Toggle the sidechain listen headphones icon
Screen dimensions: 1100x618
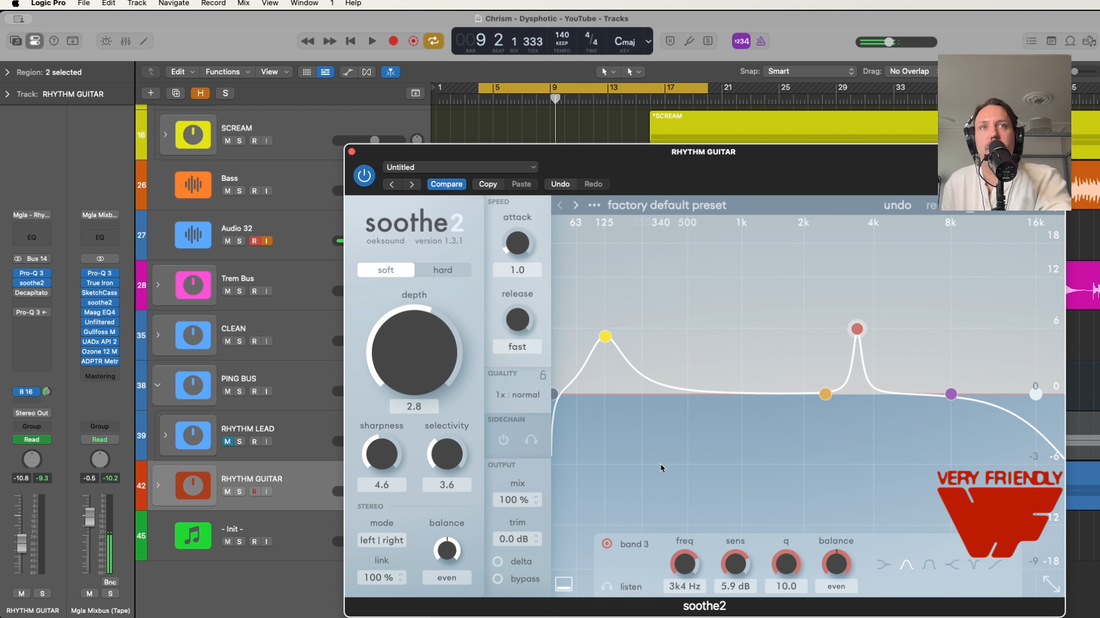click(531, 439)
